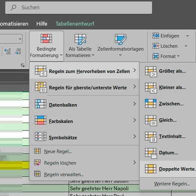Viewport: 196px width, 196px height.
Task: Click the Regeln löschen icon
Action: point(37,162)
